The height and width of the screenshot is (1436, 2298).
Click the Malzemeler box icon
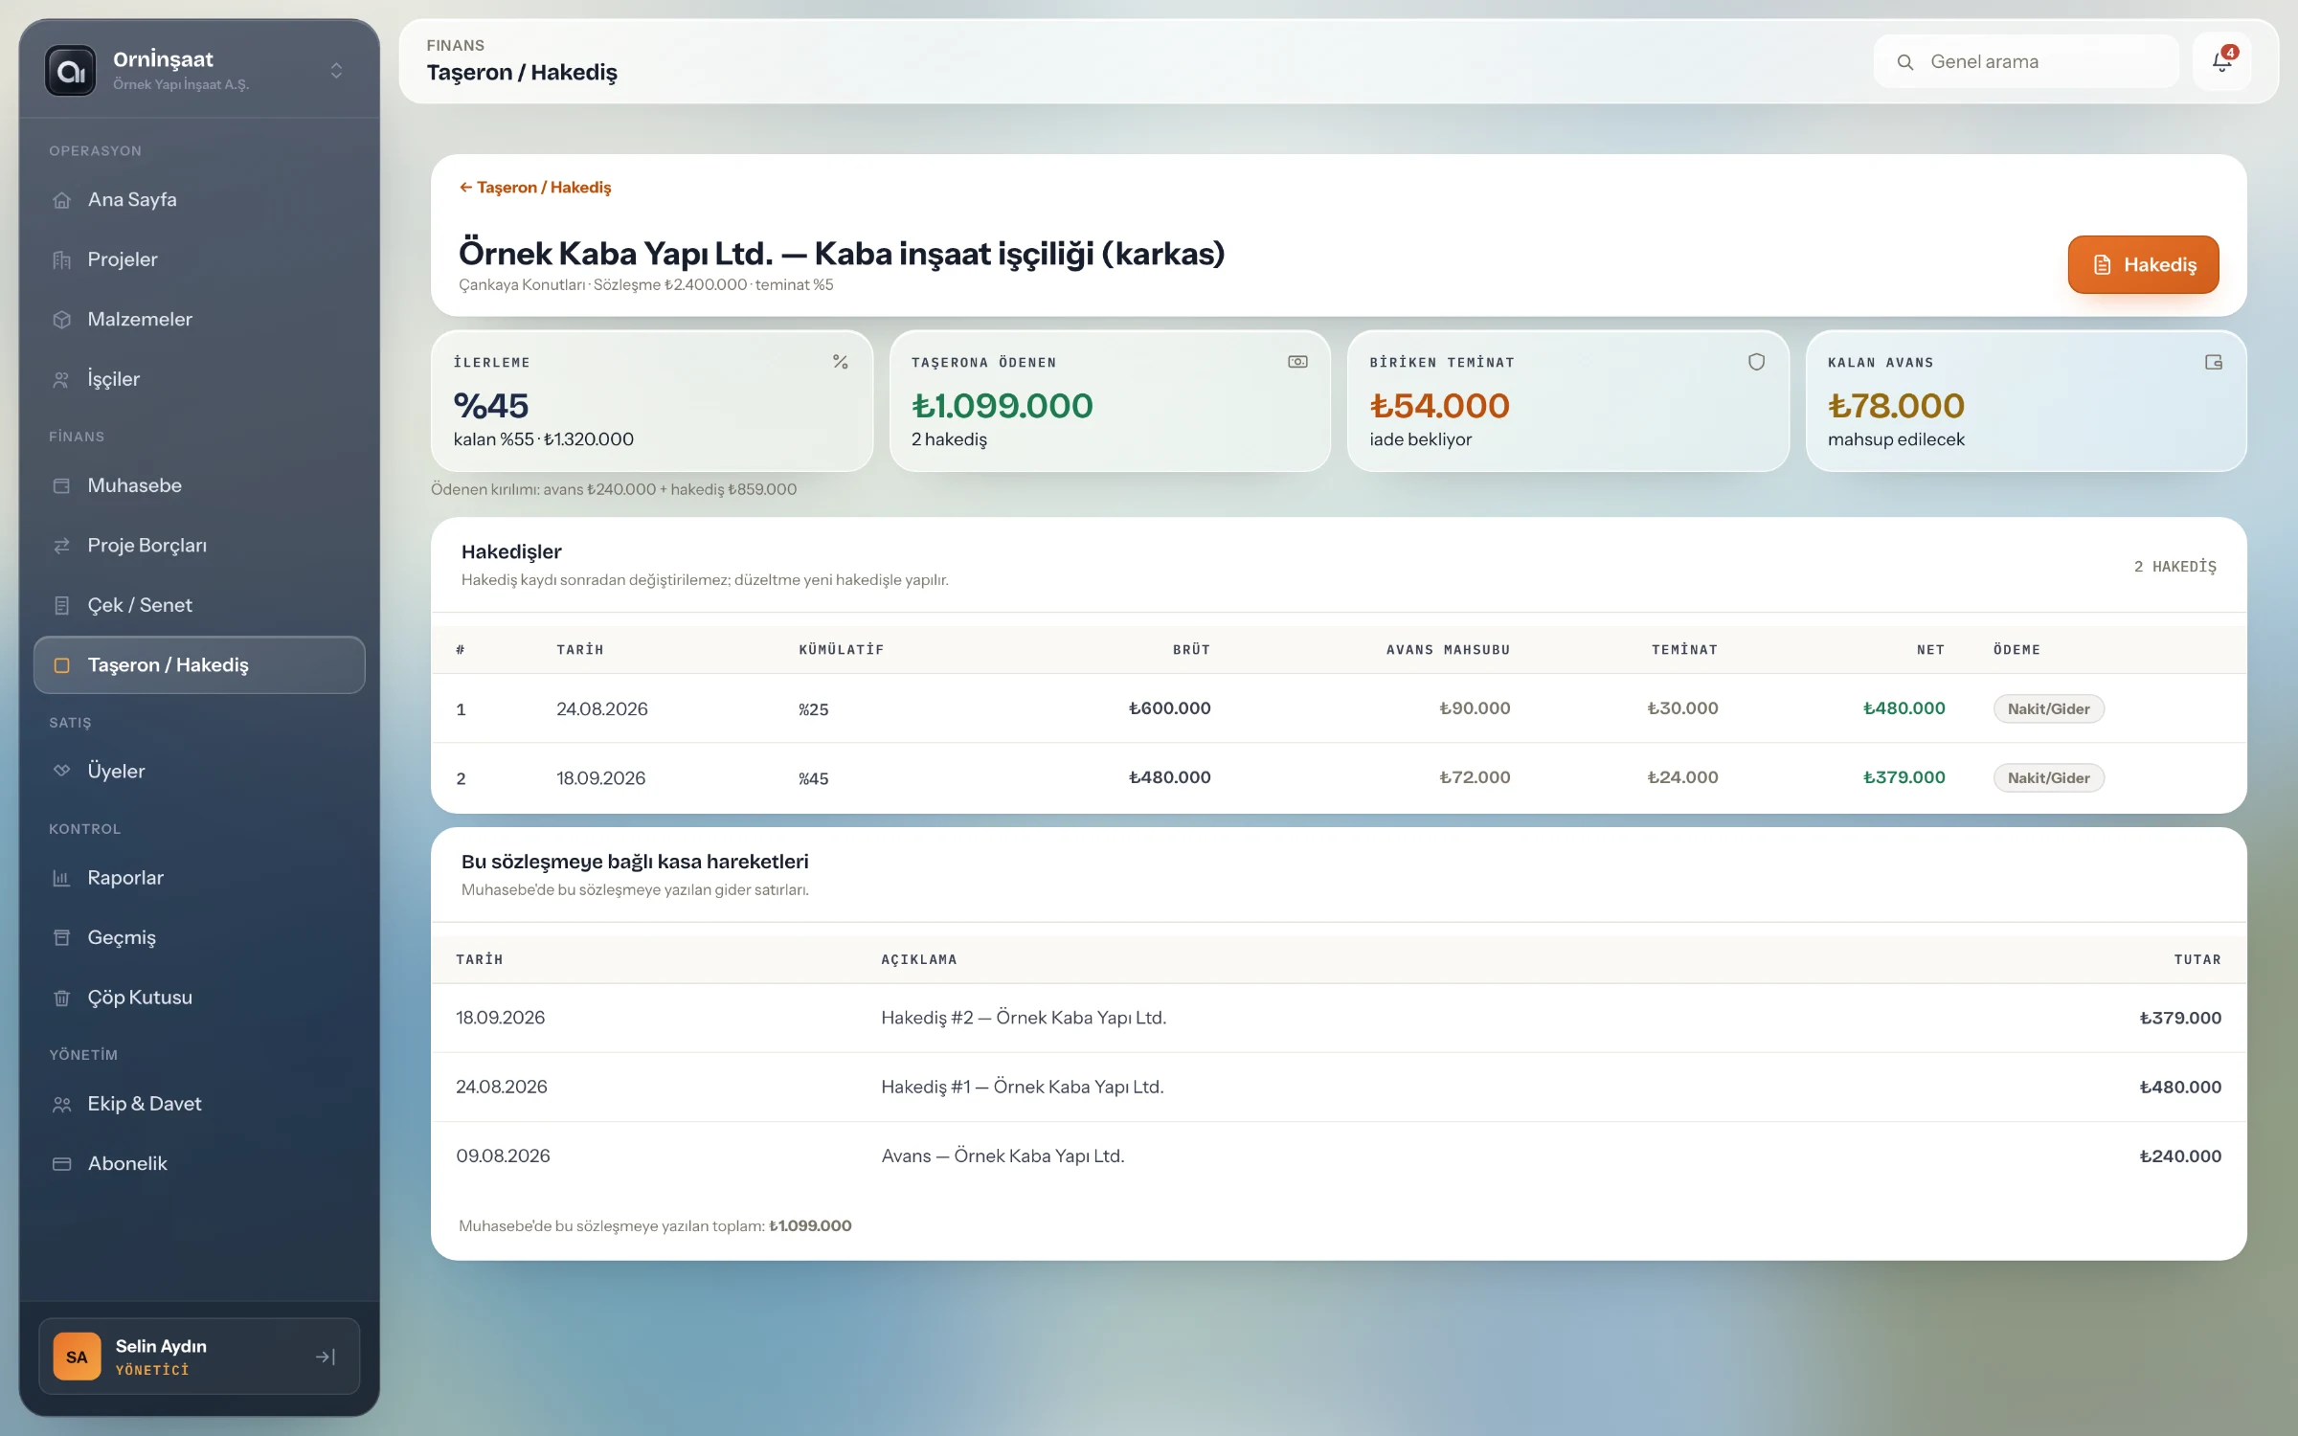(62, 320)
